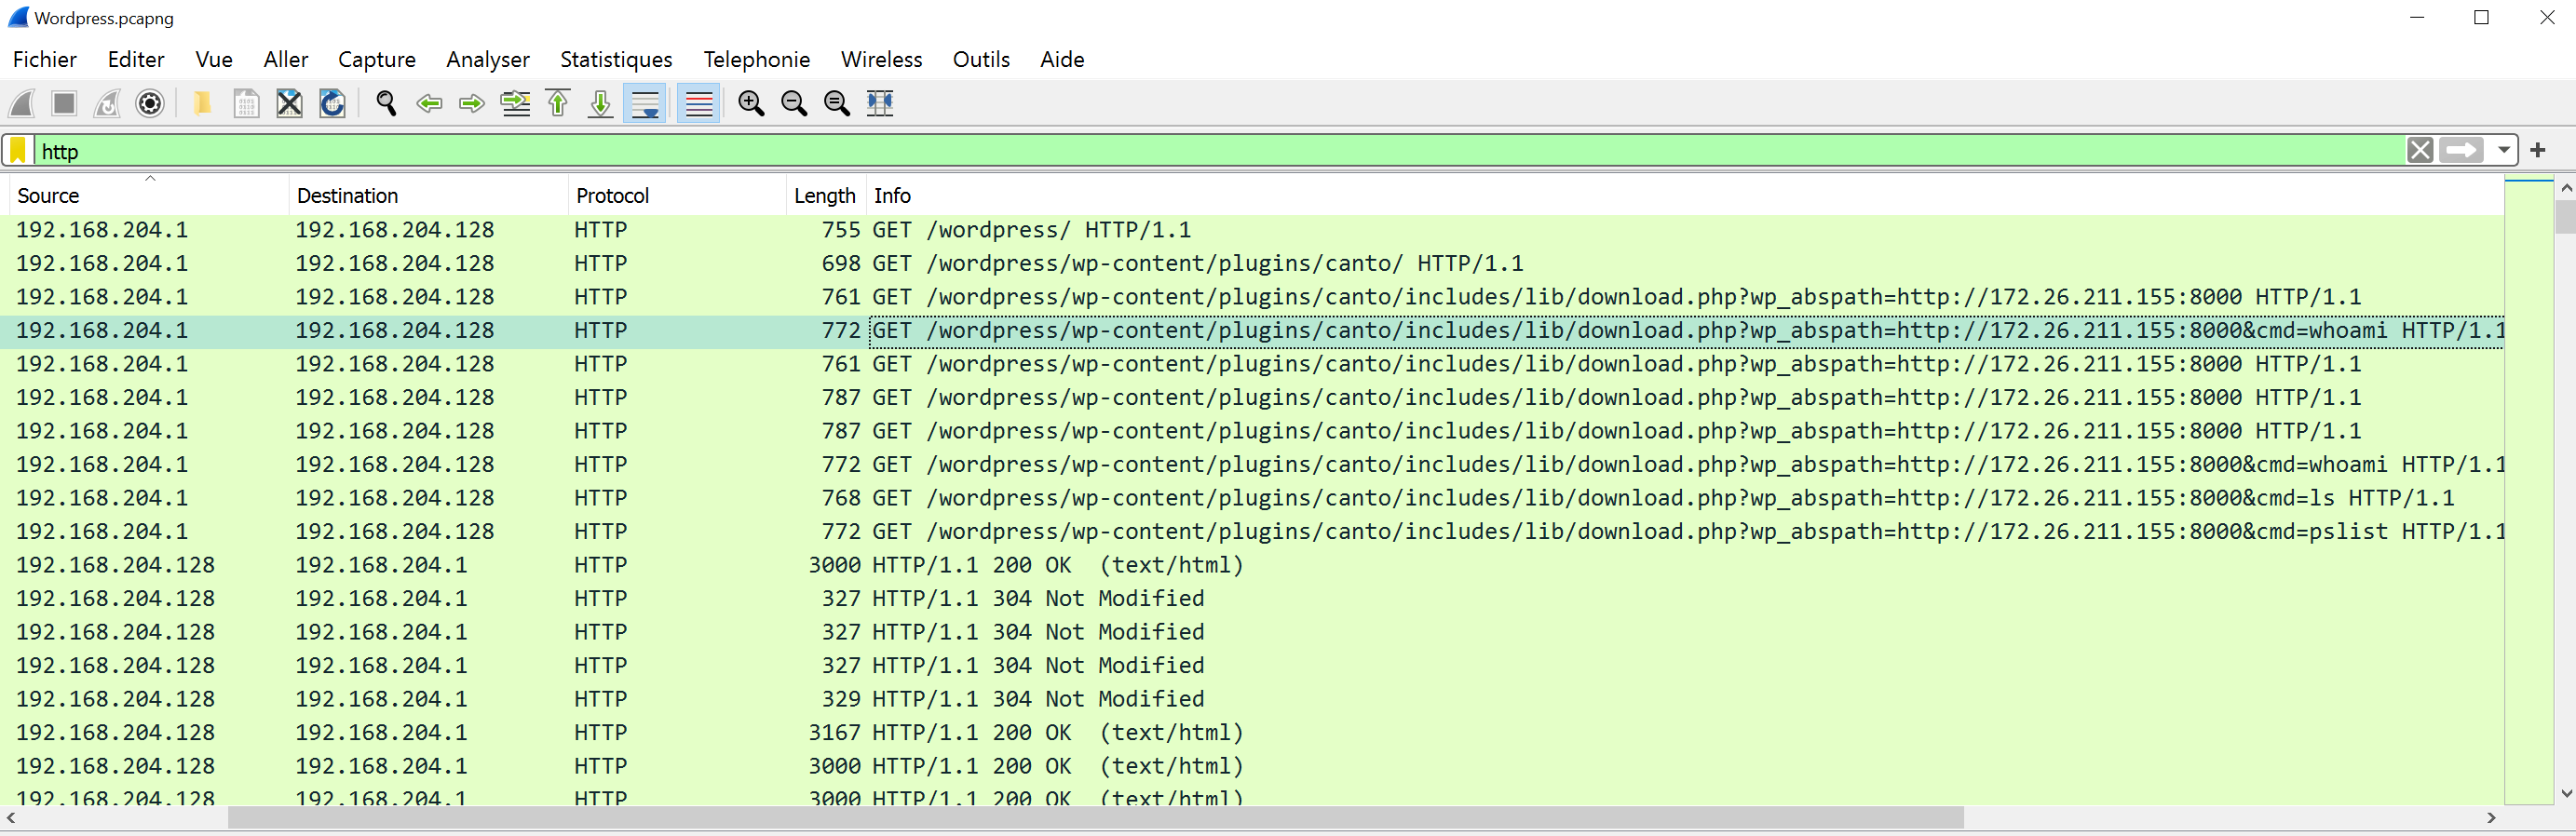Open the Outils menu
The height and width of the screenshot is (836, 2576).
pyautogui.click(x=981, y=60)
